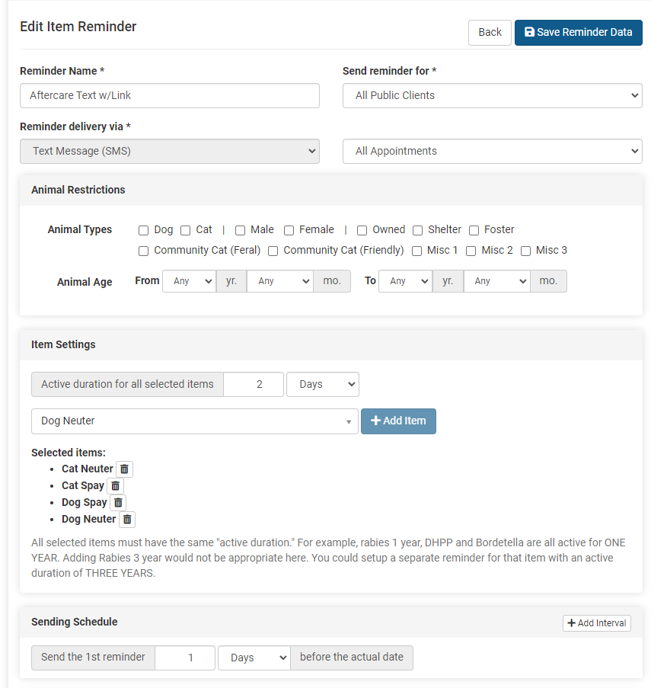Image resolution: width=651 pixels, height=688 pixels.
Task: Change active duration unit from Days
Action: tap(322, 385)
